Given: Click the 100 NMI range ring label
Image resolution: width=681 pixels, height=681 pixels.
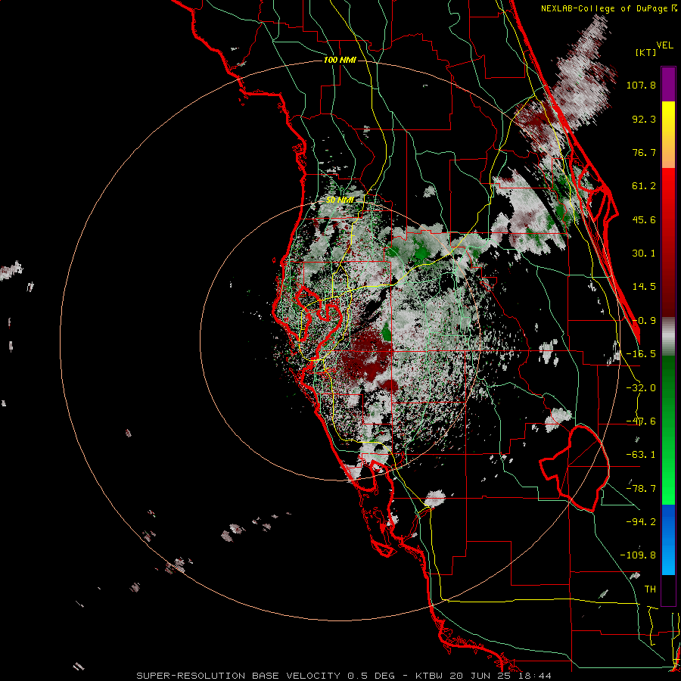Looking at the screenshot, I should pos(340,60).
